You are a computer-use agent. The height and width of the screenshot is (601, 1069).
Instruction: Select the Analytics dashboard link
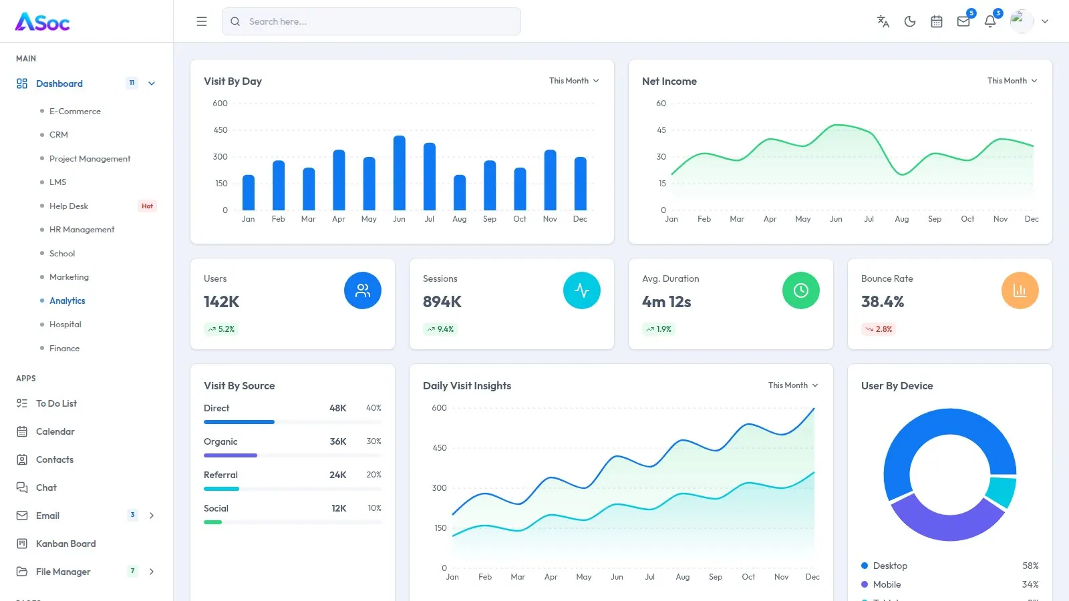(x=67, y=301)
